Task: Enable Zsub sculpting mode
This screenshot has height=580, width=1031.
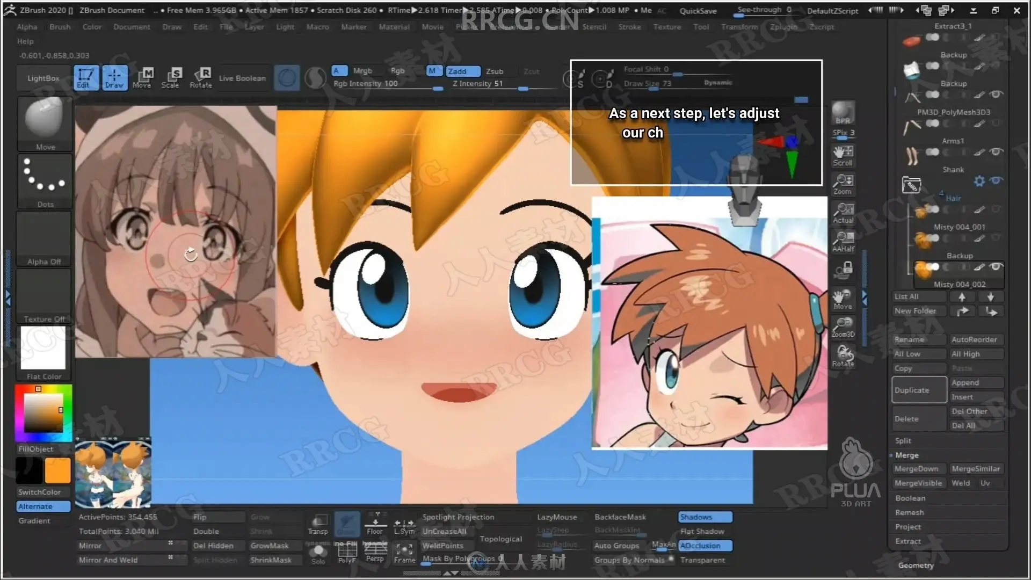Action: (x=494, y=71)
